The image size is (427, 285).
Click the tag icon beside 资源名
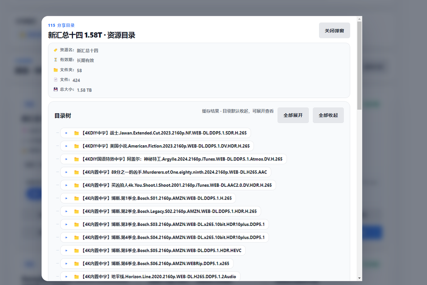(x=55, y=50)
